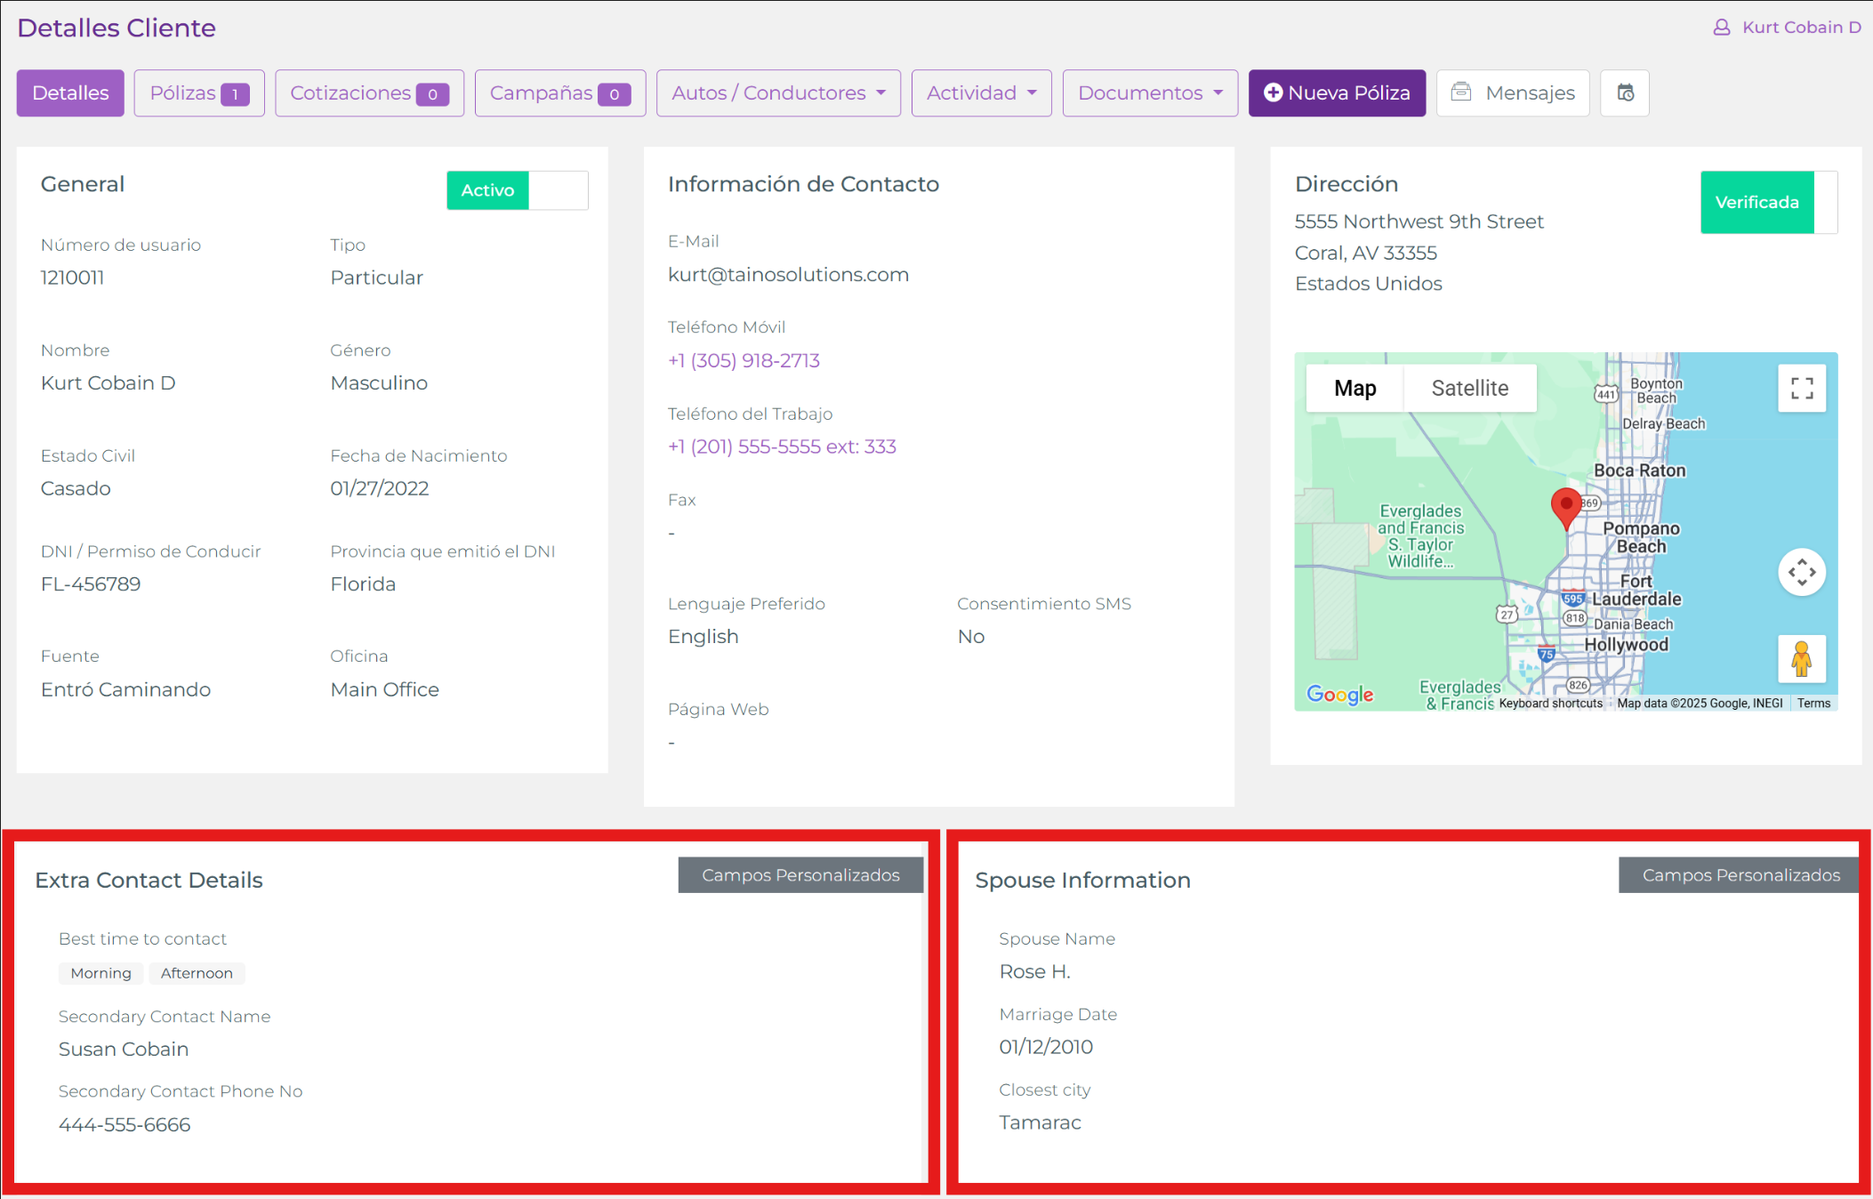Switch map to Satellite view
This screenshot has height=1199, width=1873.
1469,389
